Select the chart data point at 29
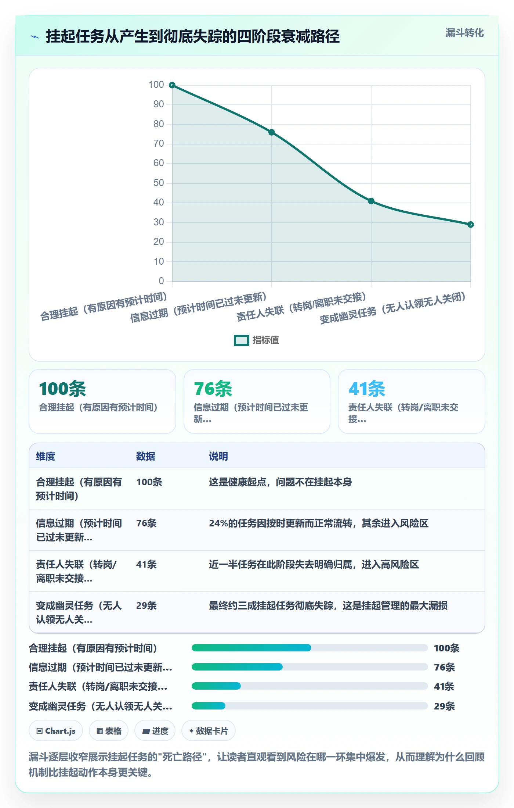 coord(471,225)
